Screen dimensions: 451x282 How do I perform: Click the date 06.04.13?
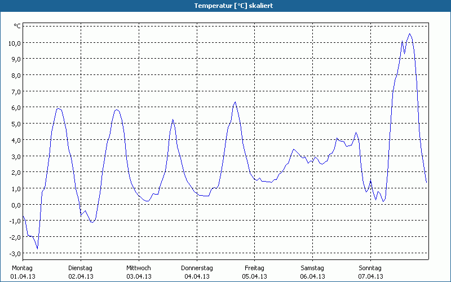click(313, 276)
